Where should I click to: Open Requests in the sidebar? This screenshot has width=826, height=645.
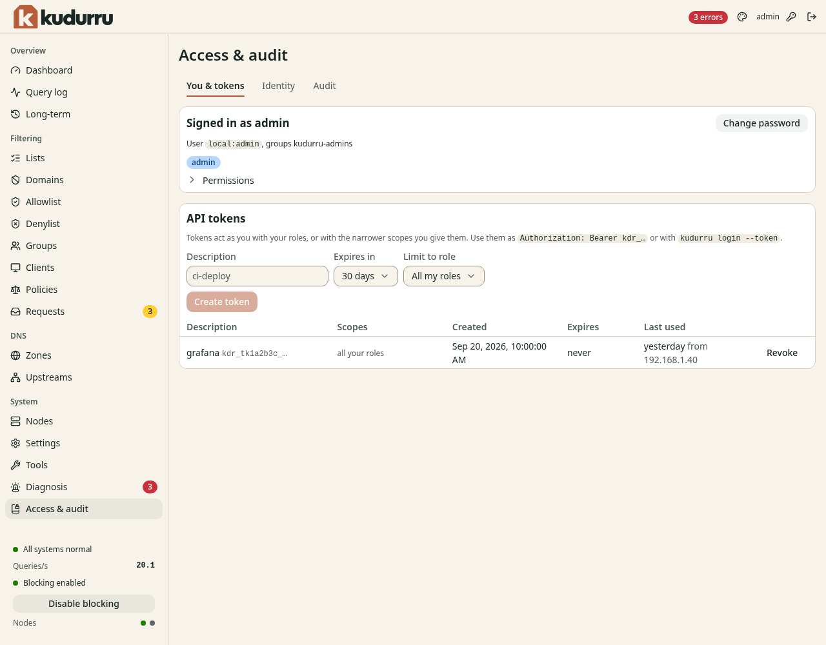84,312
